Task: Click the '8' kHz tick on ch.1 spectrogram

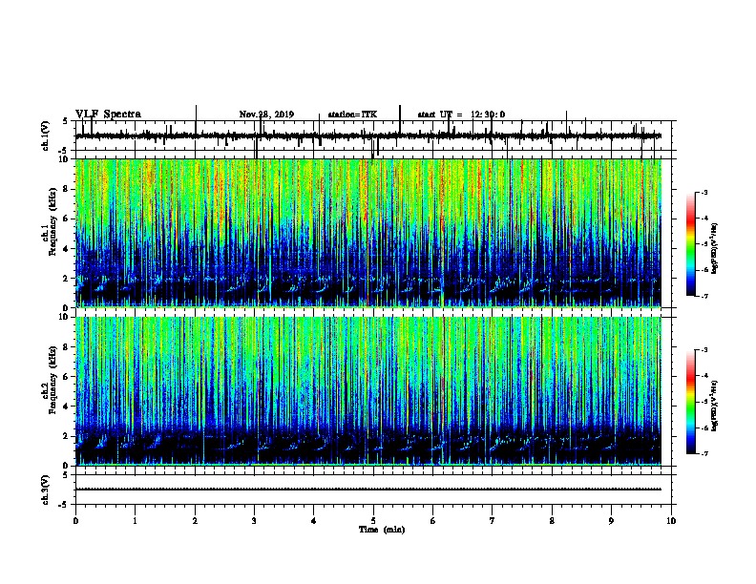Action: (x=67, y=189)
